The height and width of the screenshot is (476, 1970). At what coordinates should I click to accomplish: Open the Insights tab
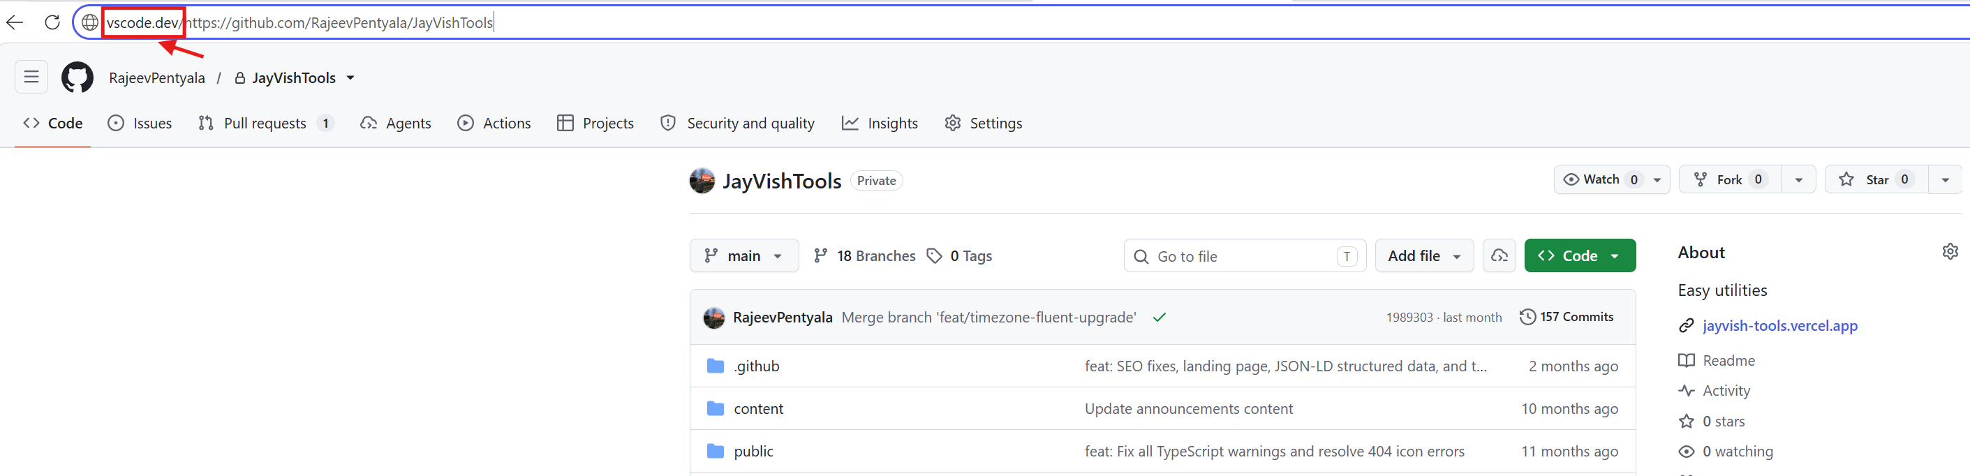(880, 123)
